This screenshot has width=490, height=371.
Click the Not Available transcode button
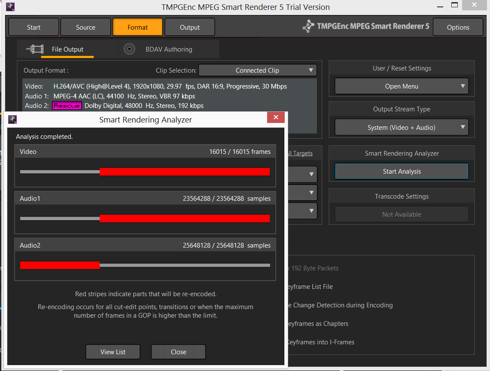click(402, 214)
